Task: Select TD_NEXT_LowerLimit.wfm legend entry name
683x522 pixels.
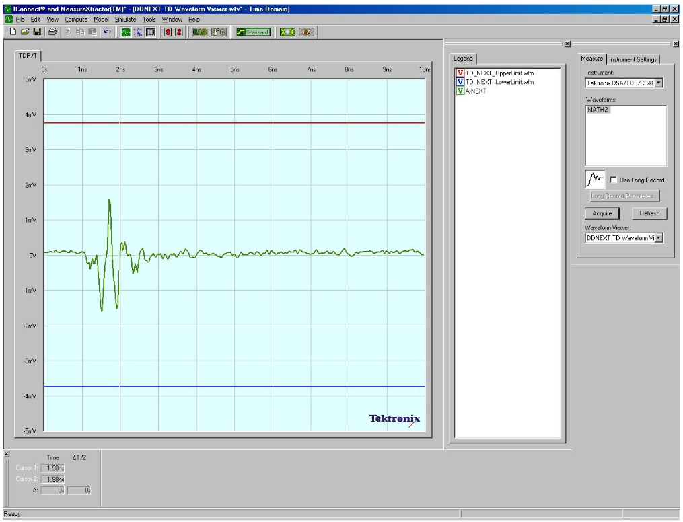Action: pyautogui.click(x=499, y=82)
